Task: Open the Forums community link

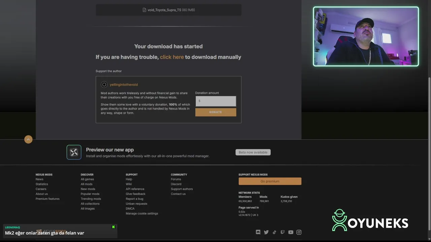Action: [x=176, y=179]
